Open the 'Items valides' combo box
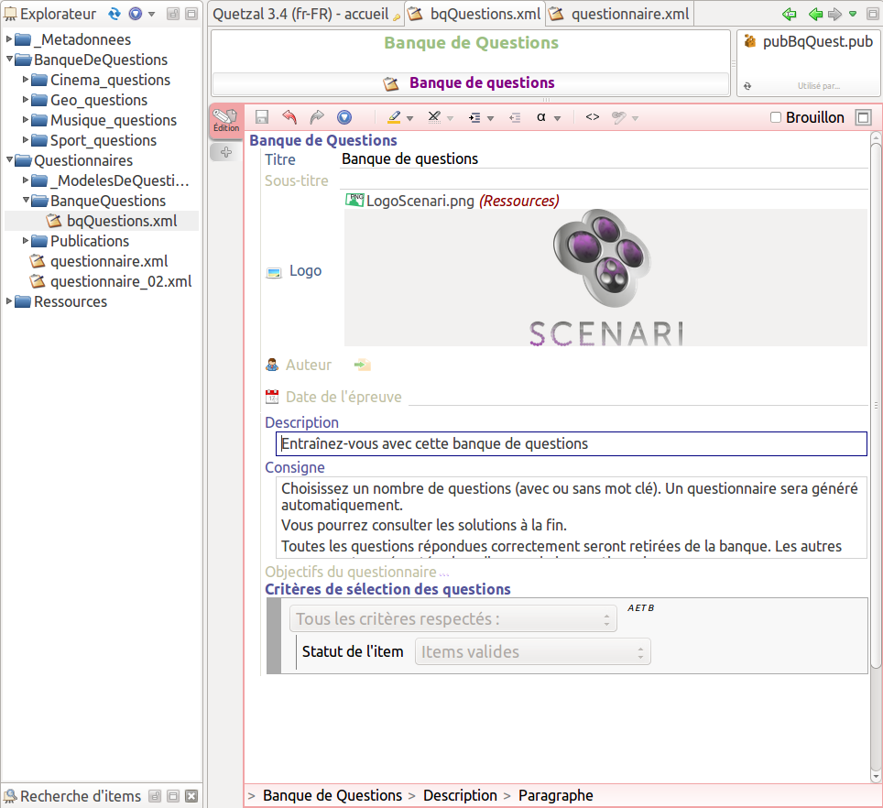This screenshot has height=808, width=883. pyautogui.click(x=533, y=651)
